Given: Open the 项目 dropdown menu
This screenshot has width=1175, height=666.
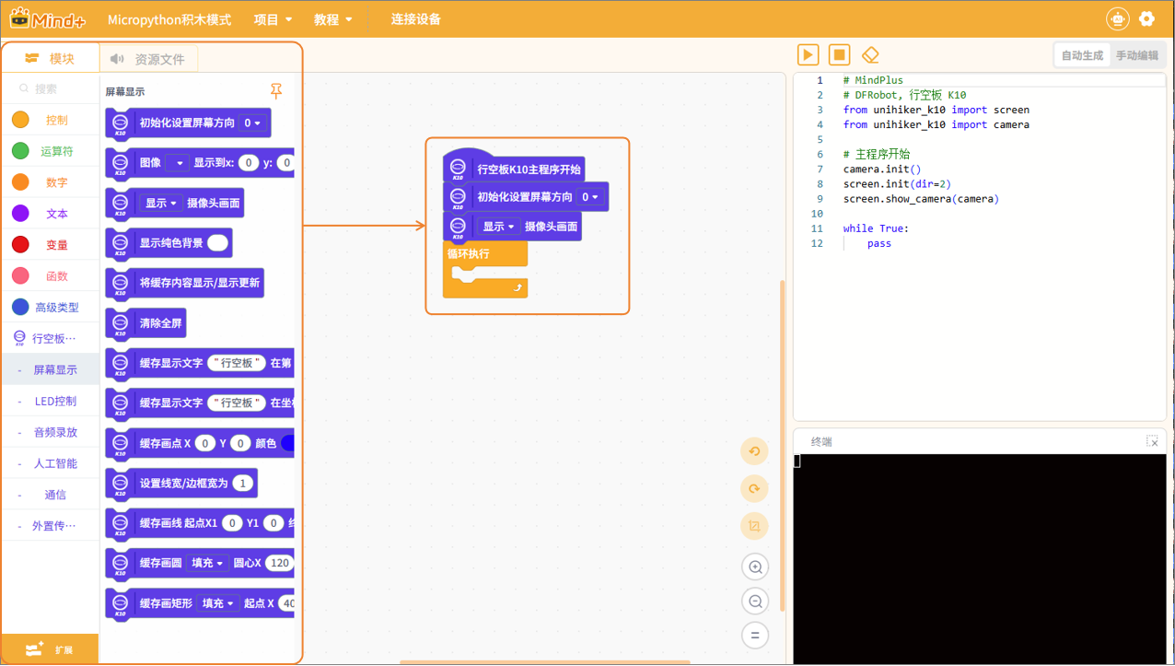Looking at the screenshot, I should [x=273, y=19].
